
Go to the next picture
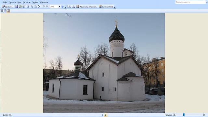click(106, 115)
